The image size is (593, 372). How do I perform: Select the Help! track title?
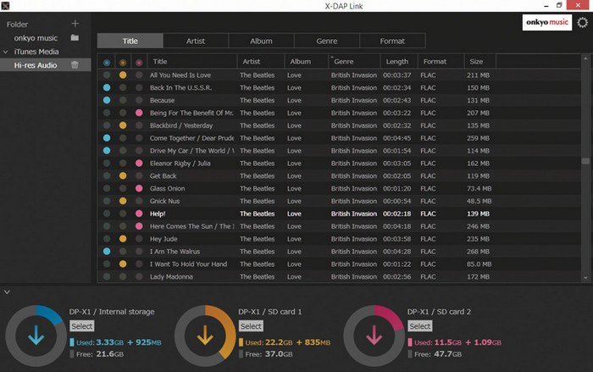pyautogui.click(x=158, y=214)
